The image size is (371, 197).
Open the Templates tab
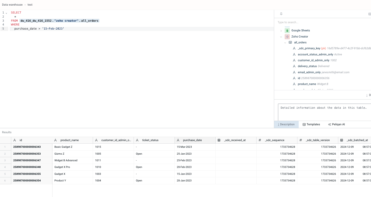(x=311, y=124)
